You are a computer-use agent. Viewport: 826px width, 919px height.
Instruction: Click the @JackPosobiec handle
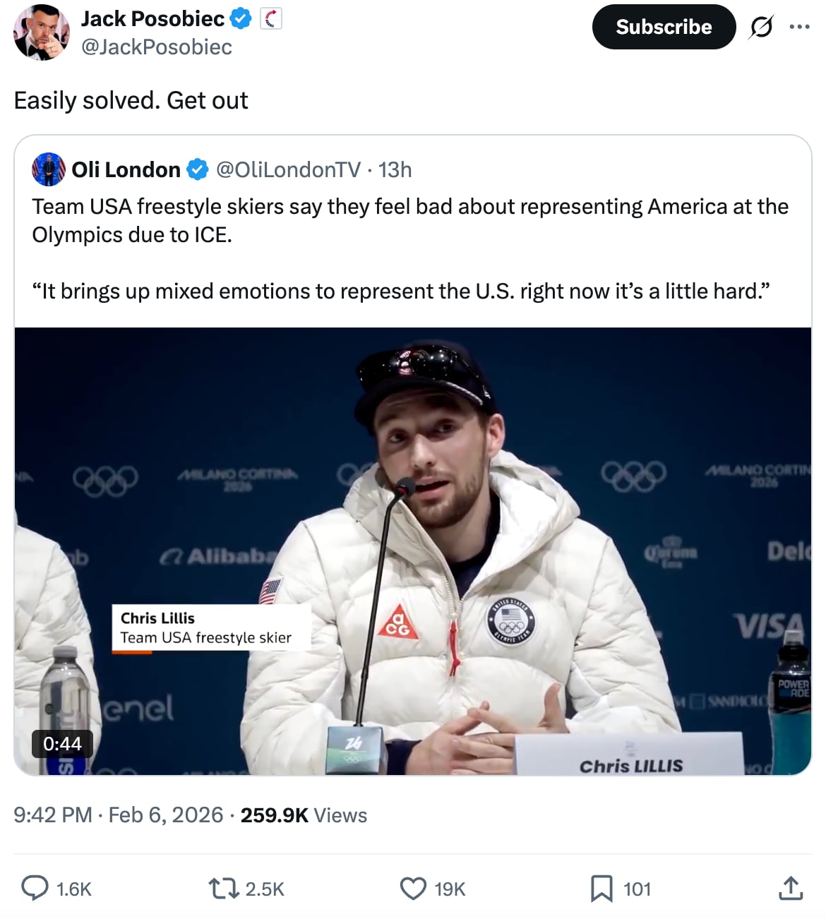[159, 47]
